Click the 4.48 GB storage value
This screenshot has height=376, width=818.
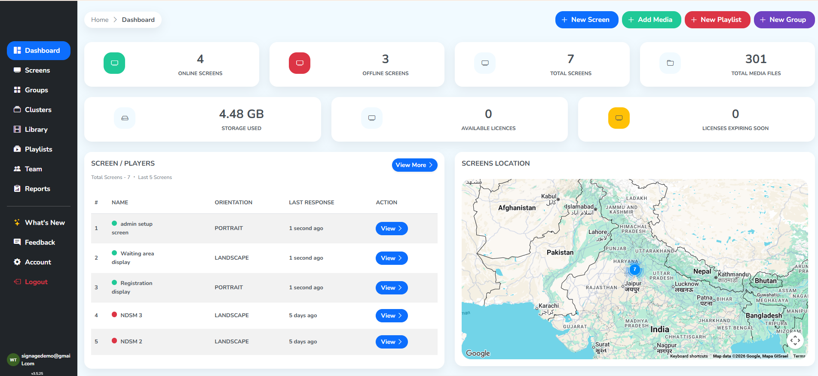[x=242, y=114]
